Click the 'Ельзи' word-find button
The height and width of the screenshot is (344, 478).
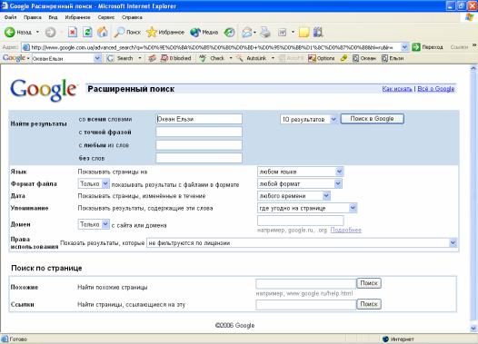tap(393, 58)
